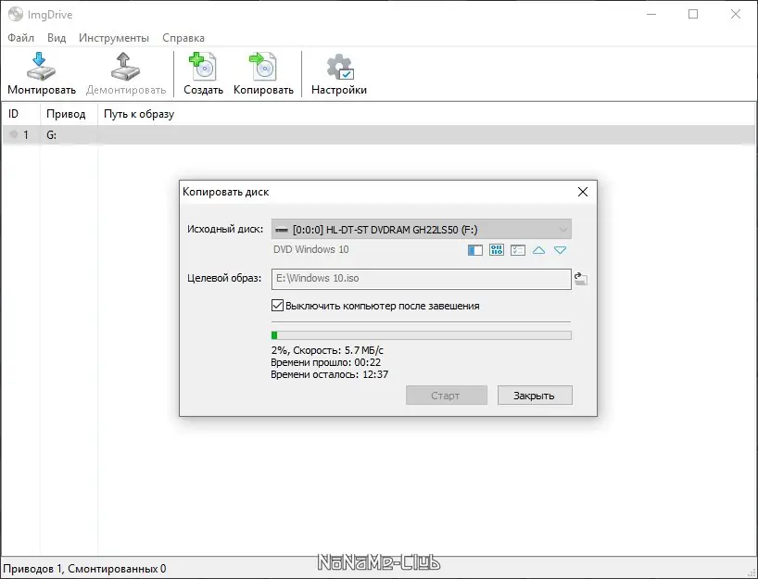This screenshot has height=579, width=758.
Task: Toggle Выключить компьютер после завешения checkbox
Action: (277, 306)
